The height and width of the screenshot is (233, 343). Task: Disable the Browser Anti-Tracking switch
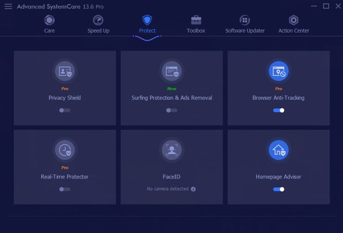click(279, 111)
